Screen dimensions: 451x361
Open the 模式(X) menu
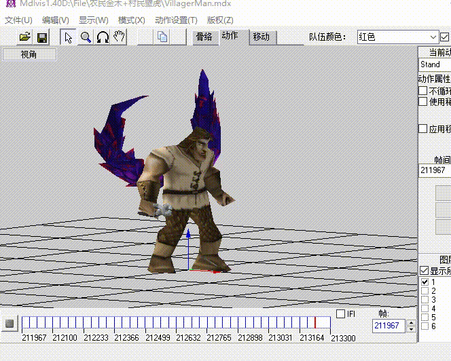coord(132,20)
